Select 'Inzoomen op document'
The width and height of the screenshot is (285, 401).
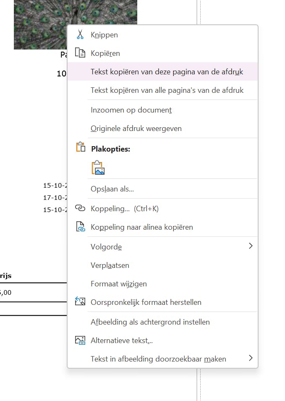tap(131, 110)
